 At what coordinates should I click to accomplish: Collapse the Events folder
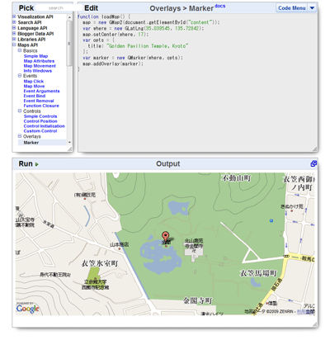click(20, 75)
